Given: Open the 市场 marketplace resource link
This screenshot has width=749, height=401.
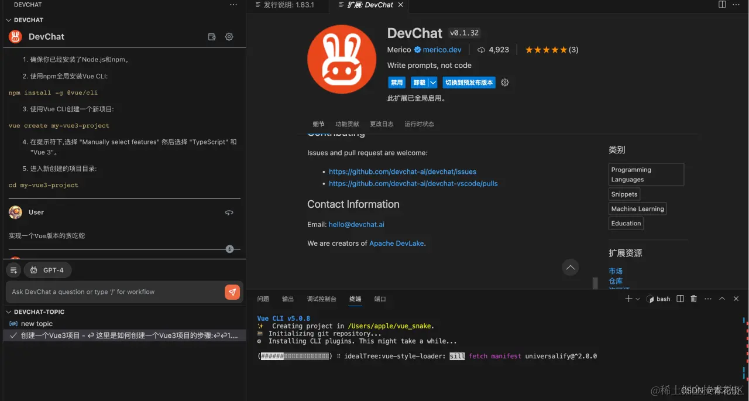Looking at the screenshot, I should (x=616, y=271).
